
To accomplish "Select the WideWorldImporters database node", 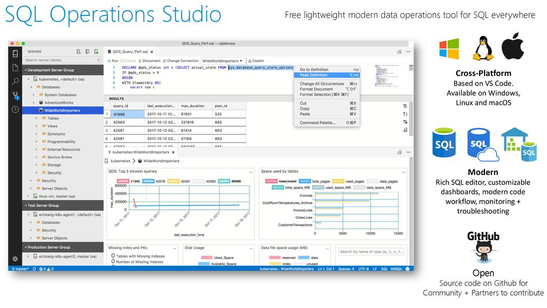I will click(x=63, y=110).
